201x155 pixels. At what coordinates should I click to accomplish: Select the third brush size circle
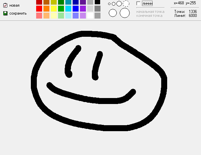[119, 4]
